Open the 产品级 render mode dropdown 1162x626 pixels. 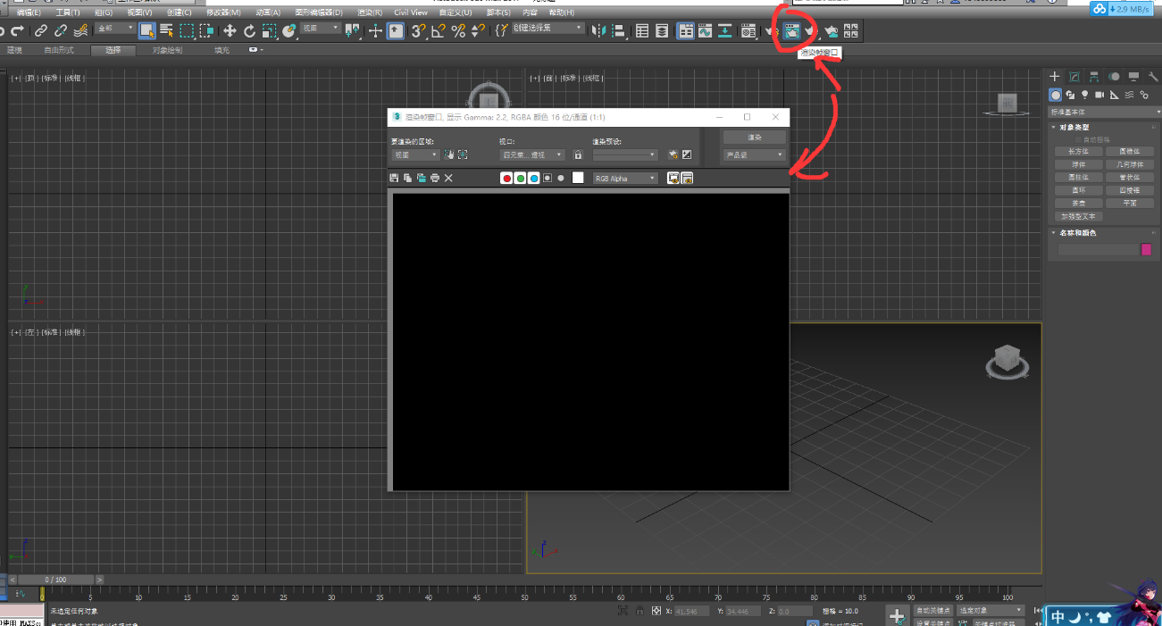pyautogui.click(x=754, y=155)
